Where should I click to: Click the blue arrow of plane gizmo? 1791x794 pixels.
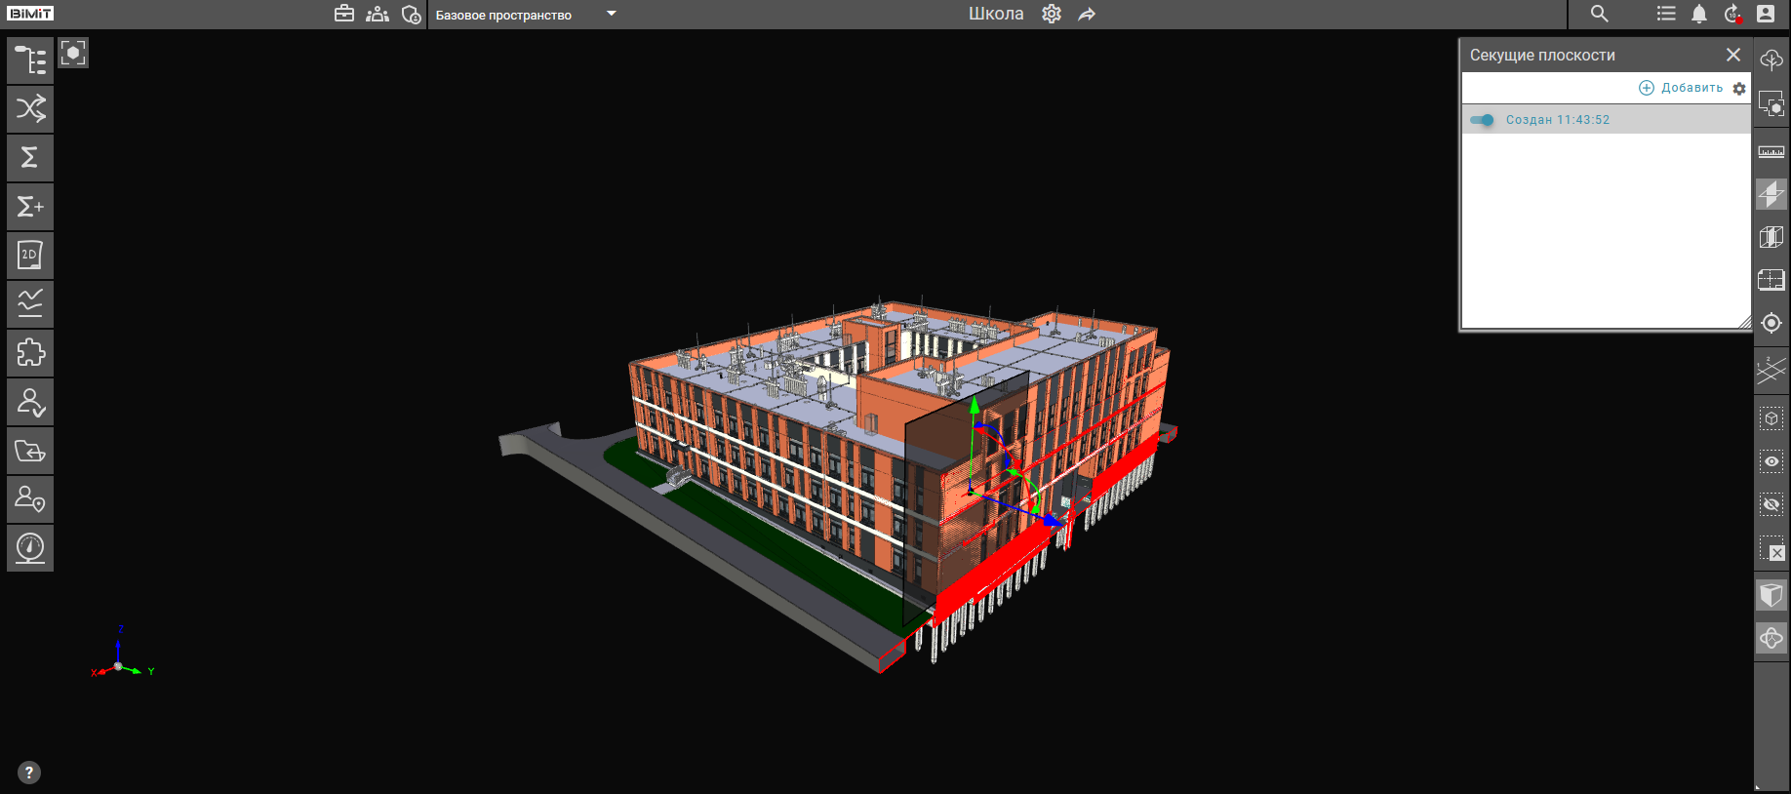[x=1054, y=522]
